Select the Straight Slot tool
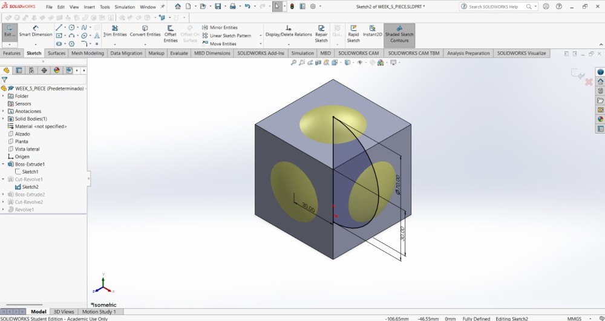The height and width of the screenshot is (321, 605). click(x=59, y=44)
